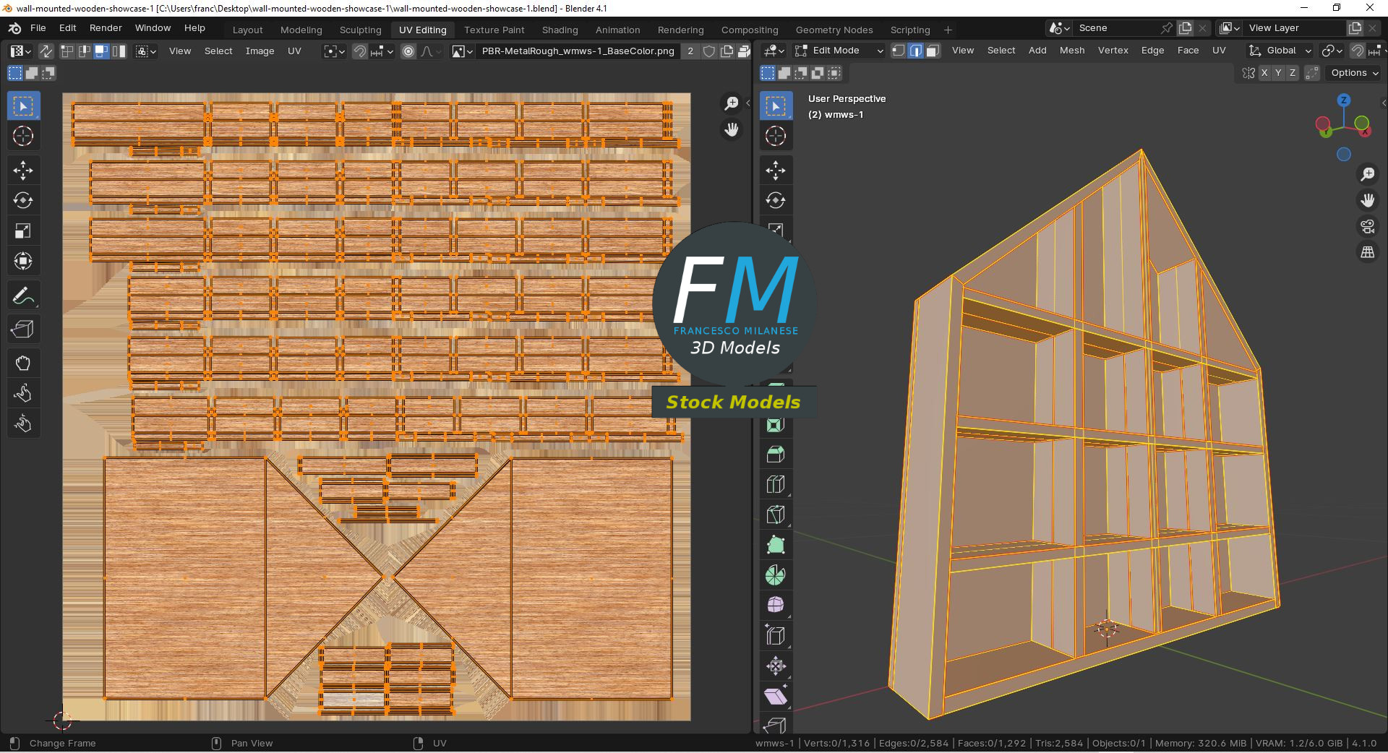Enable UV island select mode
This screenshot has height=753, width=1388.
click(119, 51)
